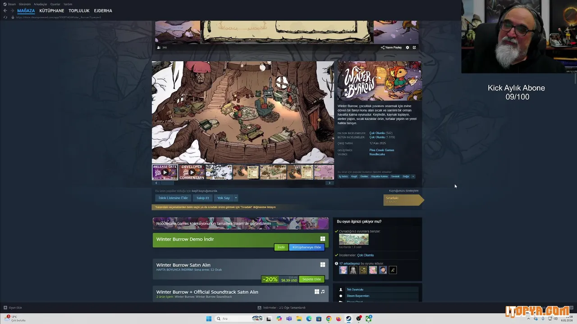
Task: Open the EJDERHA profile tab
Action: tap(103, 10)
